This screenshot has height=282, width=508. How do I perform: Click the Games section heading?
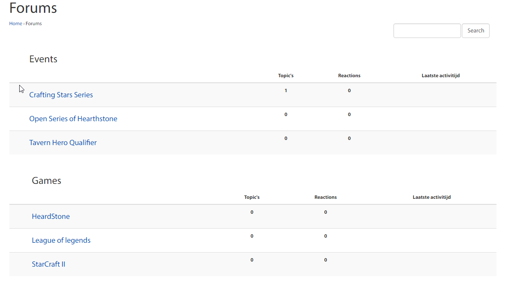(46, 180)
